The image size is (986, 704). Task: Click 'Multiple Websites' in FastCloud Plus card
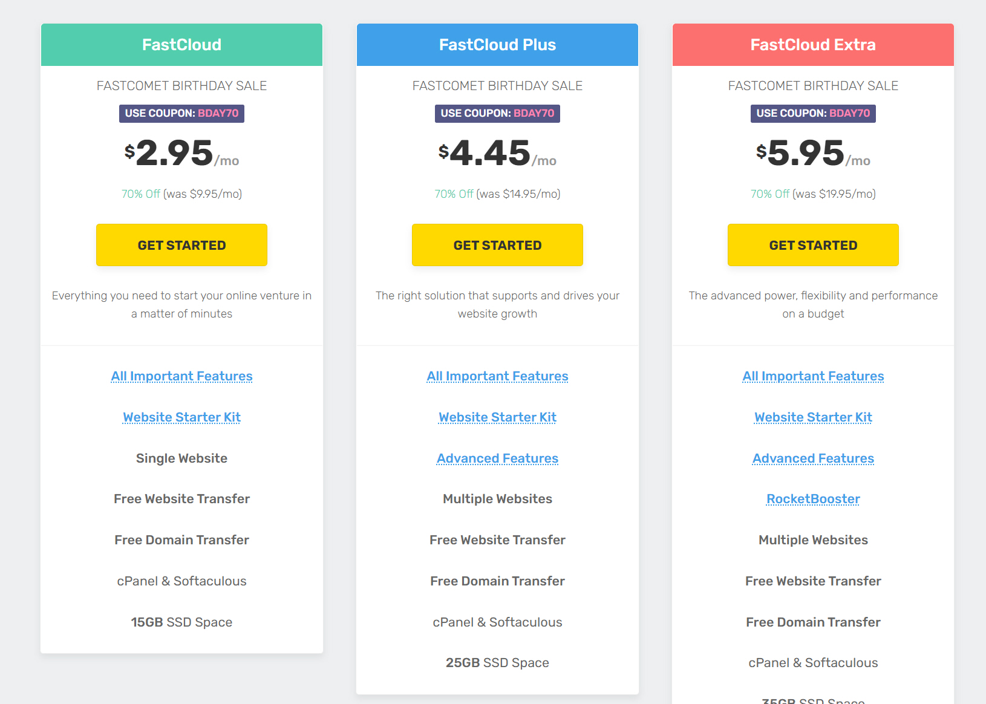497,499
